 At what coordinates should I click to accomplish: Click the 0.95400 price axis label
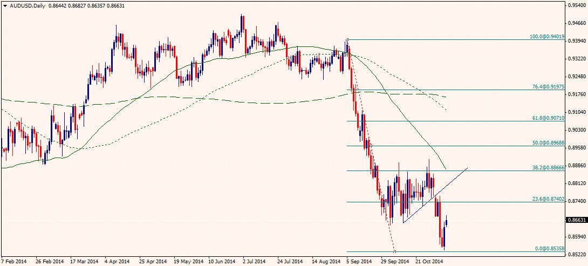pos(576,5)
